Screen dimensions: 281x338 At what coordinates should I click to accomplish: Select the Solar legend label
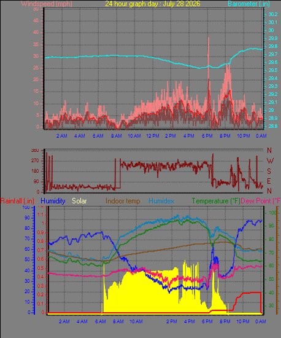coord(79,201)
